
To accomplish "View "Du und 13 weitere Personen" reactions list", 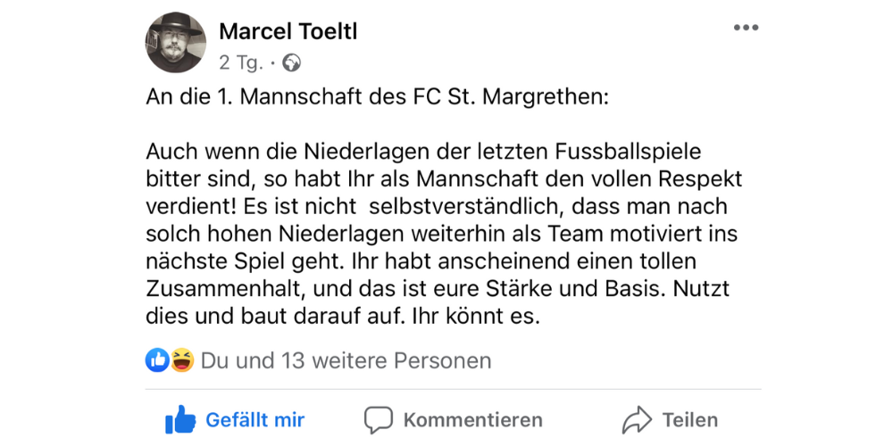I will (x=346, y=361).
